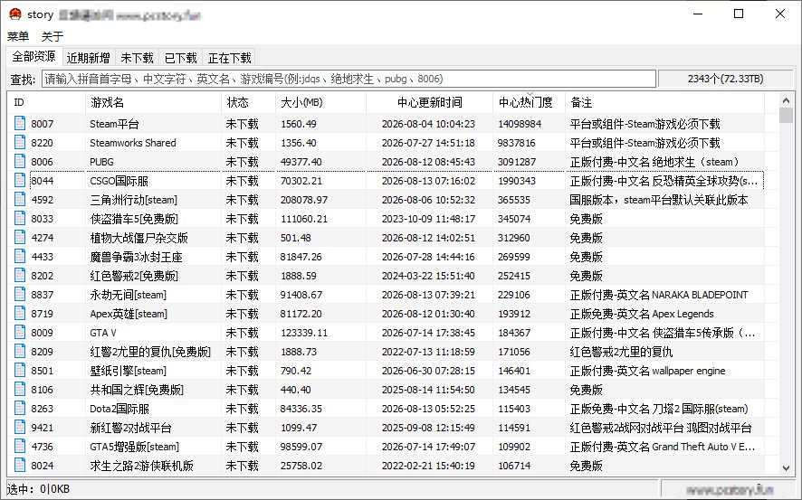Click the file icon for row 8209
The image size is (802, 500).
coord(20,351)
